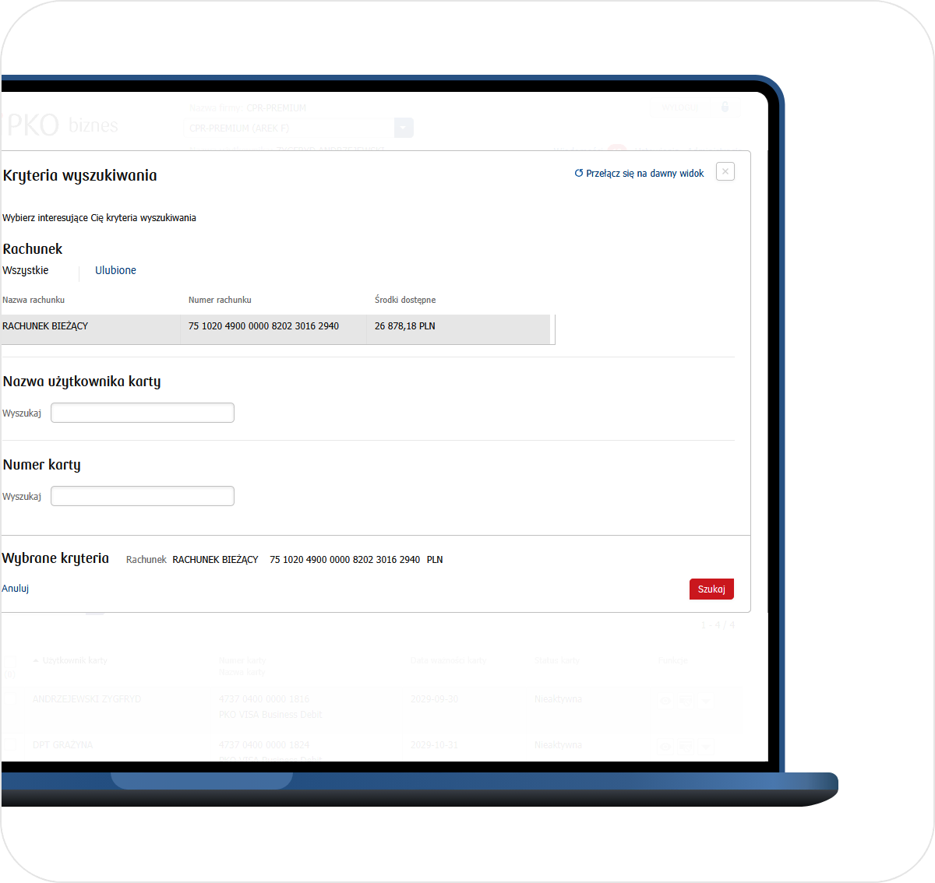View card details for ANDRZEJEWSKI ZYGFRYD via eye icon
The height and width of the screenshot is (883, 935).
coord(665,701)
